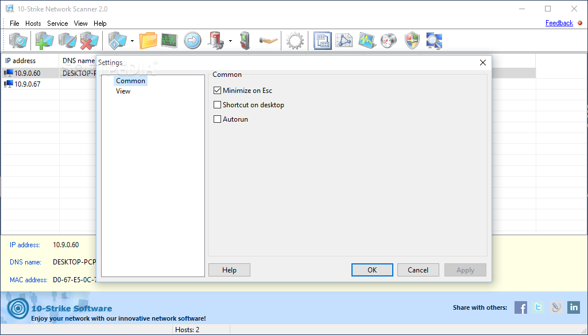Confirm settings with OK button
The width and height of the screenshot is (588, 335).
point(372,270)
